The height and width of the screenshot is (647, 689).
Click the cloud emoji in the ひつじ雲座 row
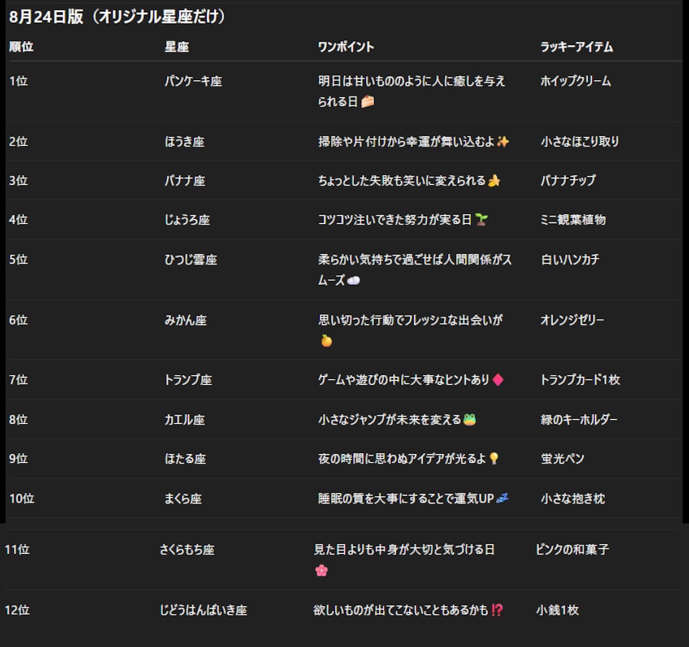(x=353, y=280)
